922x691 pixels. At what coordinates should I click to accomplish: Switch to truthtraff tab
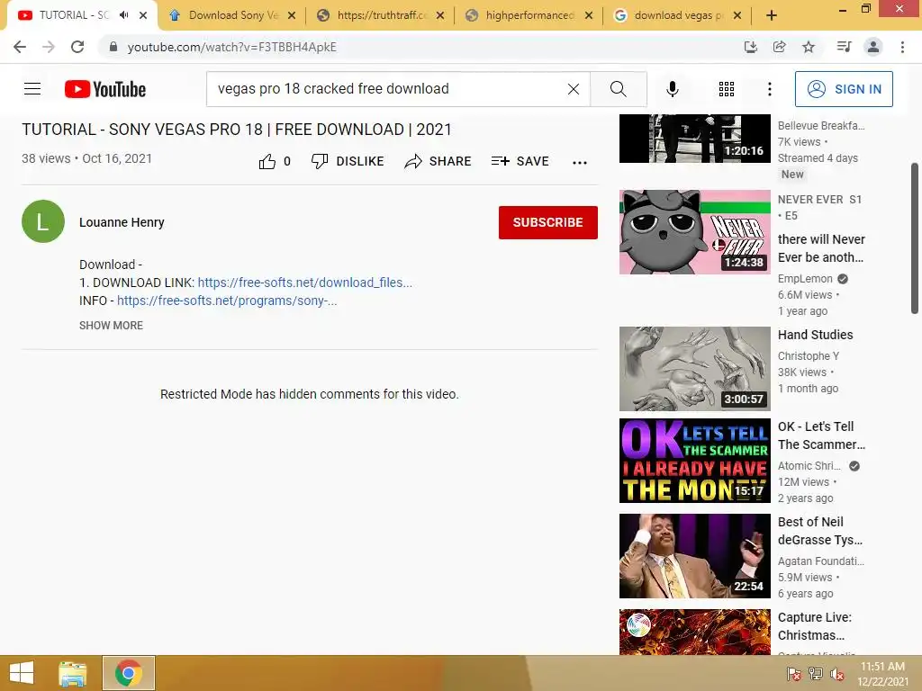[x=381, y=15]
